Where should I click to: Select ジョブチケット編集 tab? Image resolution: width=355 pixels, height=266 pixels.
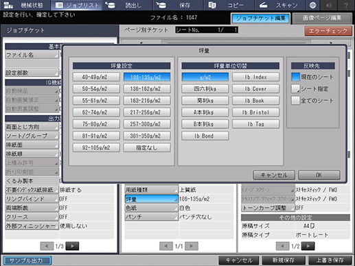coord(260,19)
